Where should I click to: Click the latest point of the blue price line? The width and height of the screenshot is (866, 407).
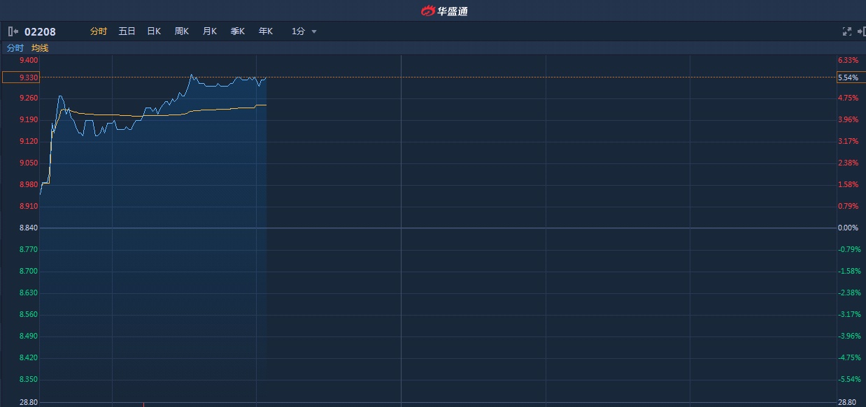click(x=266, y=77)
